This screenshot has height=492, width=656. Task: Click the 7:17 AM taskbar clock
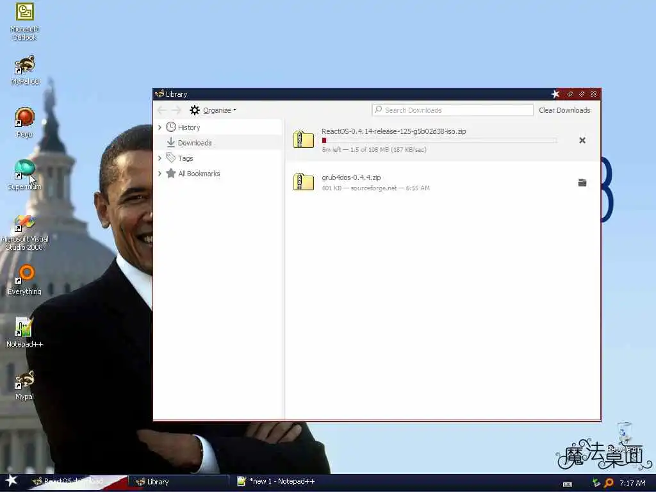[x=632, y=483]
